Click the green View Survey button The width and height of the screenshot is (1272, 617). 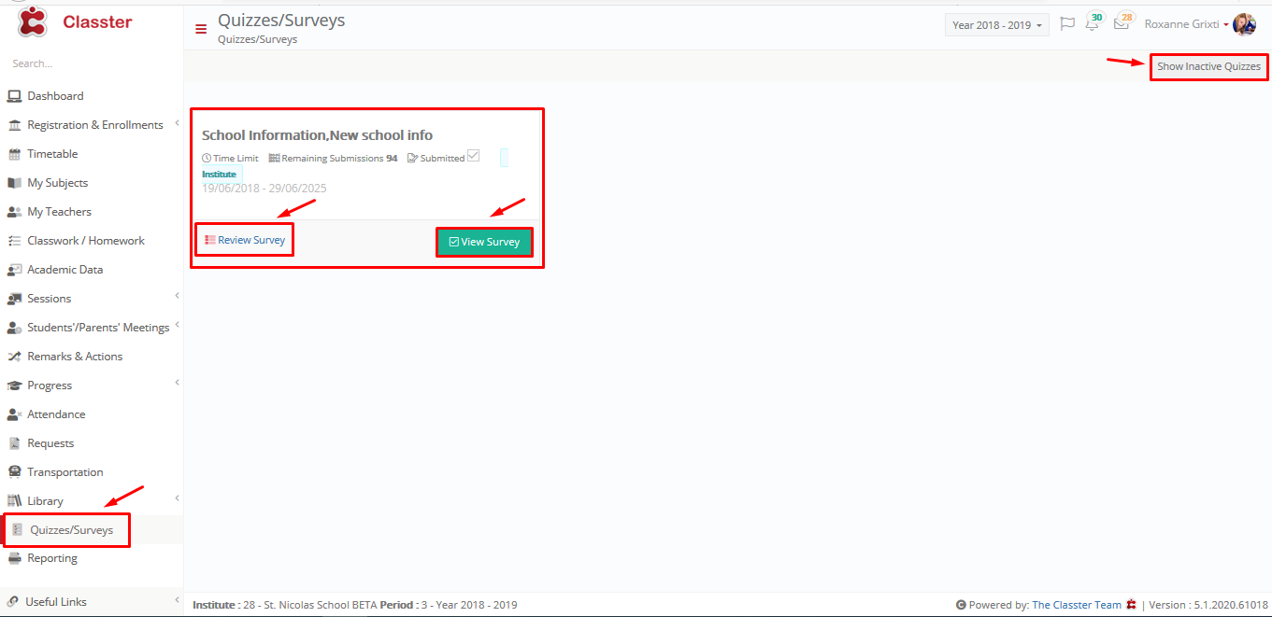pos(484,242)
